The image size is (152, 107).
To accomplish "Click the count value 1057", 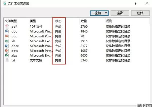I will [84, 51].
